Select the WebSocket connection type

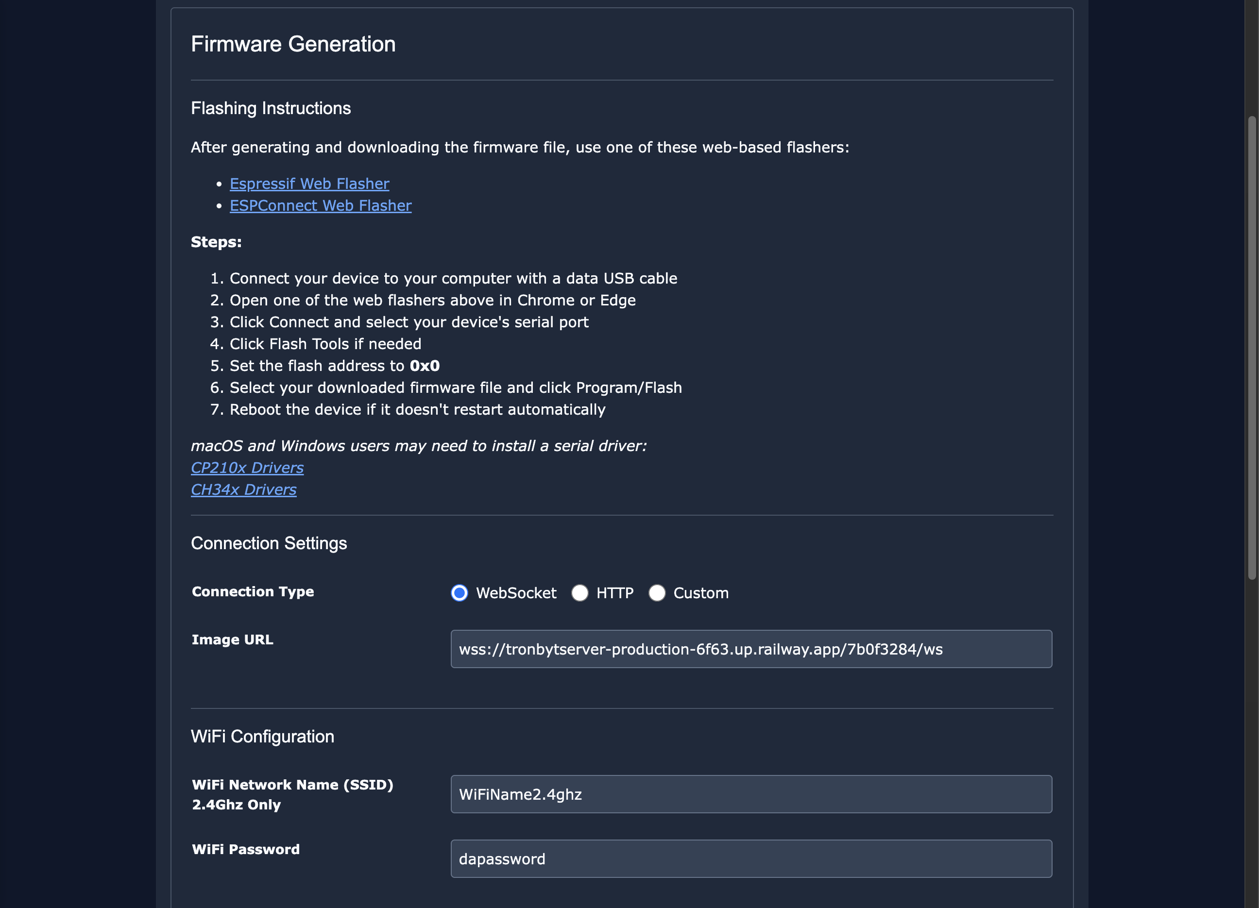pos(459,593)
